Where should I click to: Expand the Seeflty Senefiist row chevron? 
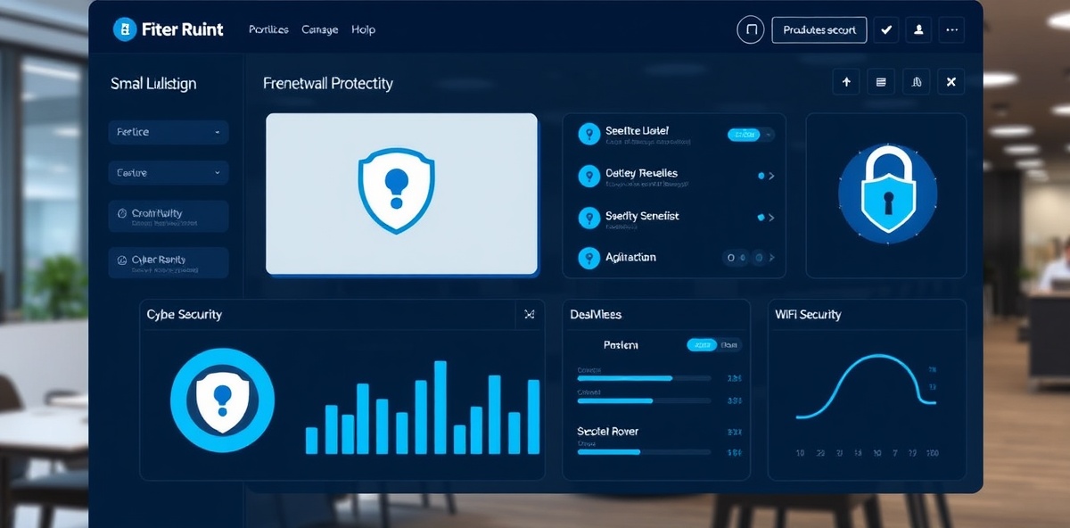[771, 218]
